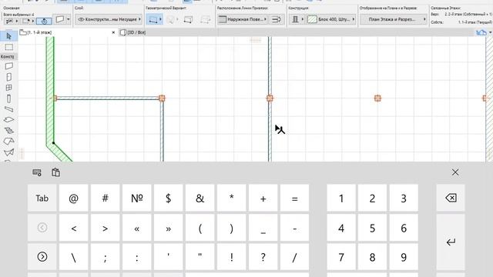Tap the № key
This screenshot has width=493, height=277.
tap(137, 199)
